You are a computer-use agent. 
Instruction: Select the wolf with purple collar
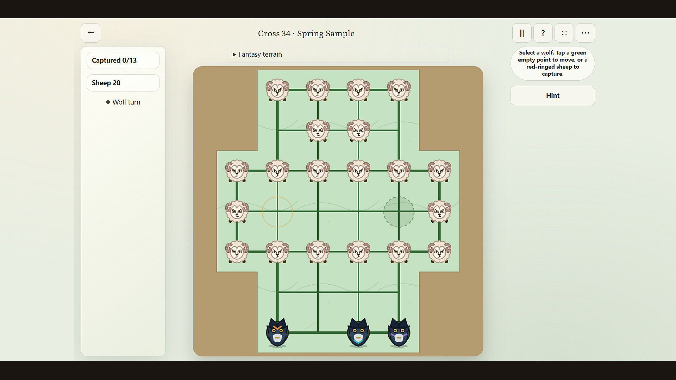pyautogui.click(x=399, y=332)
